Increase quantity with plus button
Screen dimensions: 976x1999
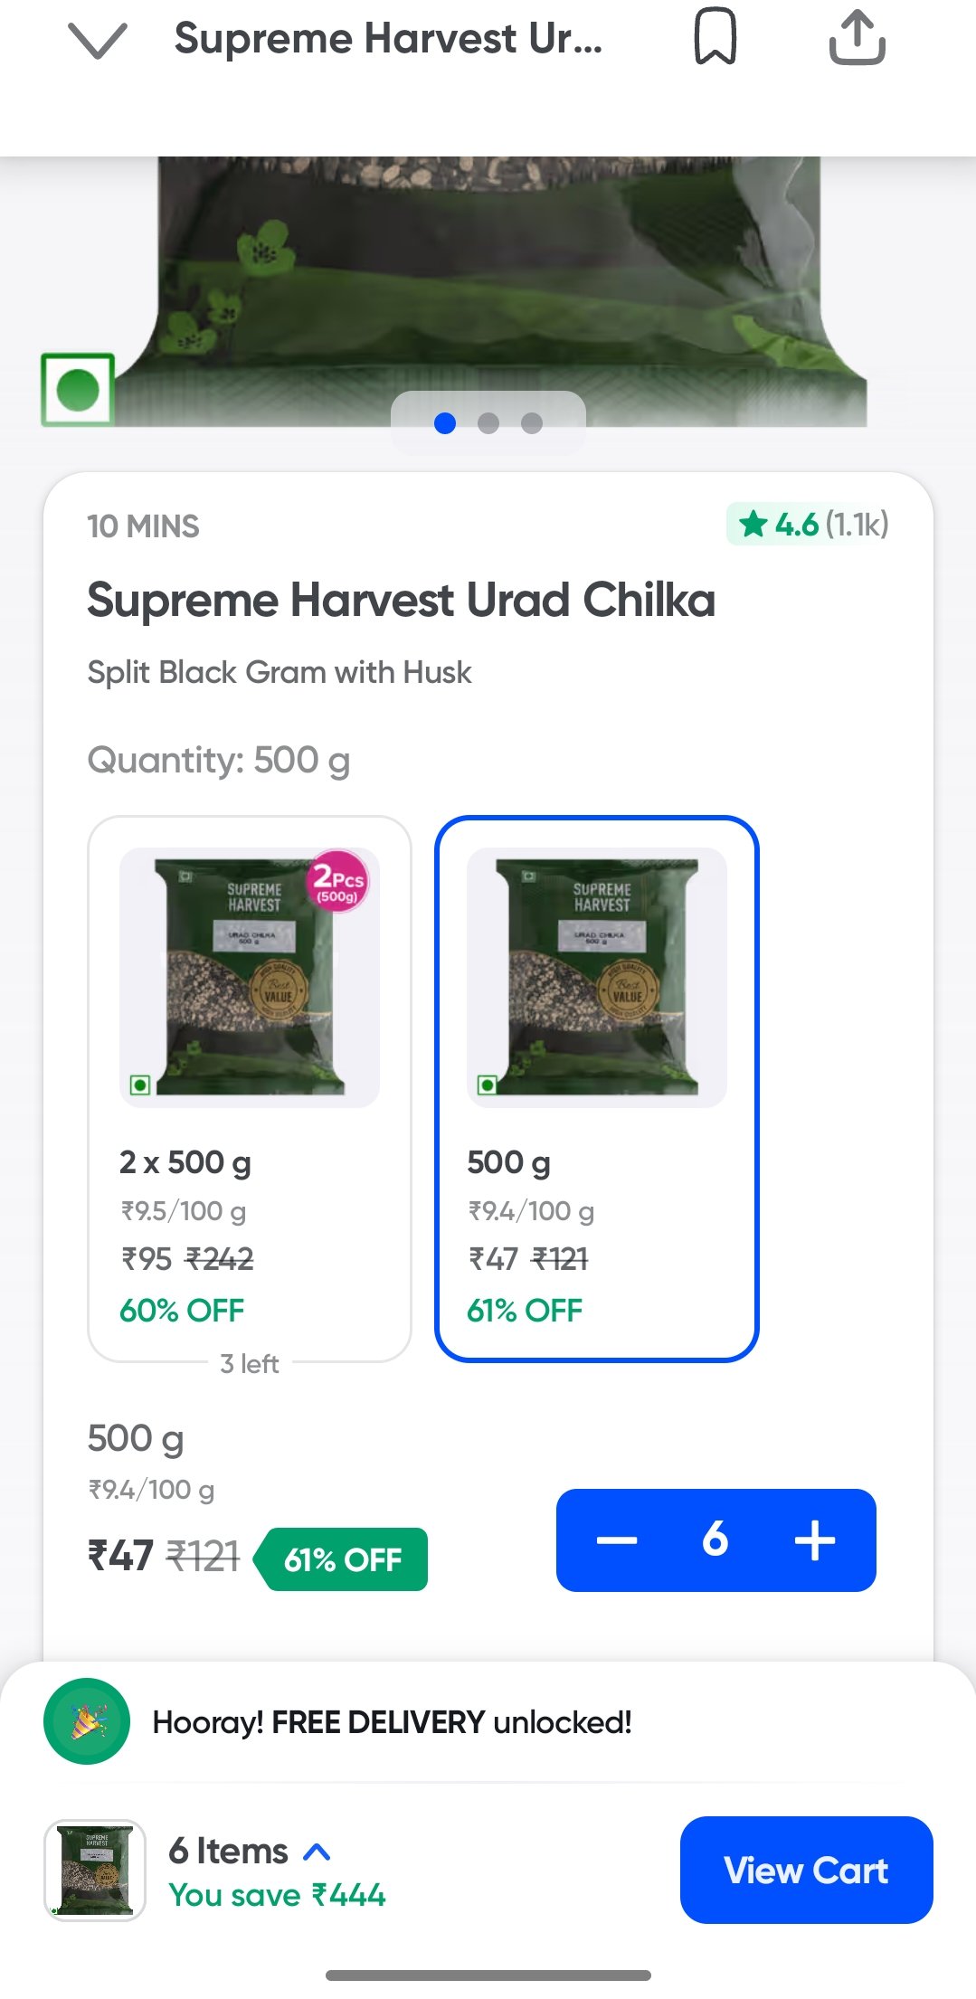(814, 1540)
